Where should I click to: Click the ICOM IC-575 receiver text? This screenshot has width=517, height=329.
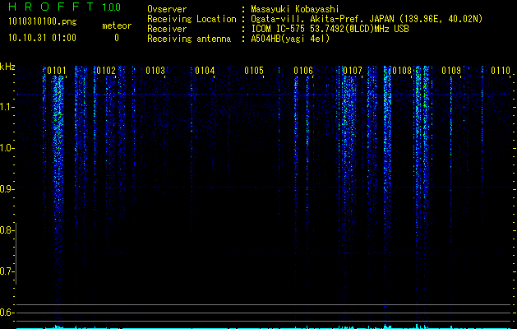(x=330, y=29)
